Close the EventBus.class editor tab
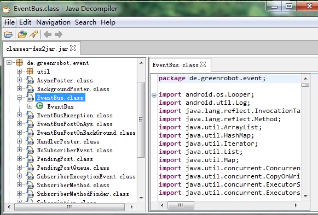This screenshot has width=318, height=215. tap(203, 64)
